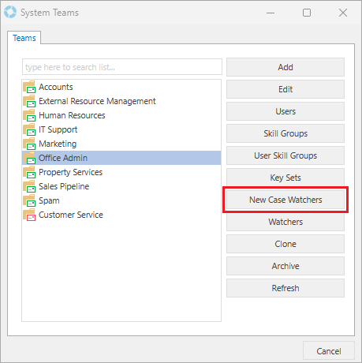Select the IT Support folder icon
The image size is (362, 363).
[29, 129]
